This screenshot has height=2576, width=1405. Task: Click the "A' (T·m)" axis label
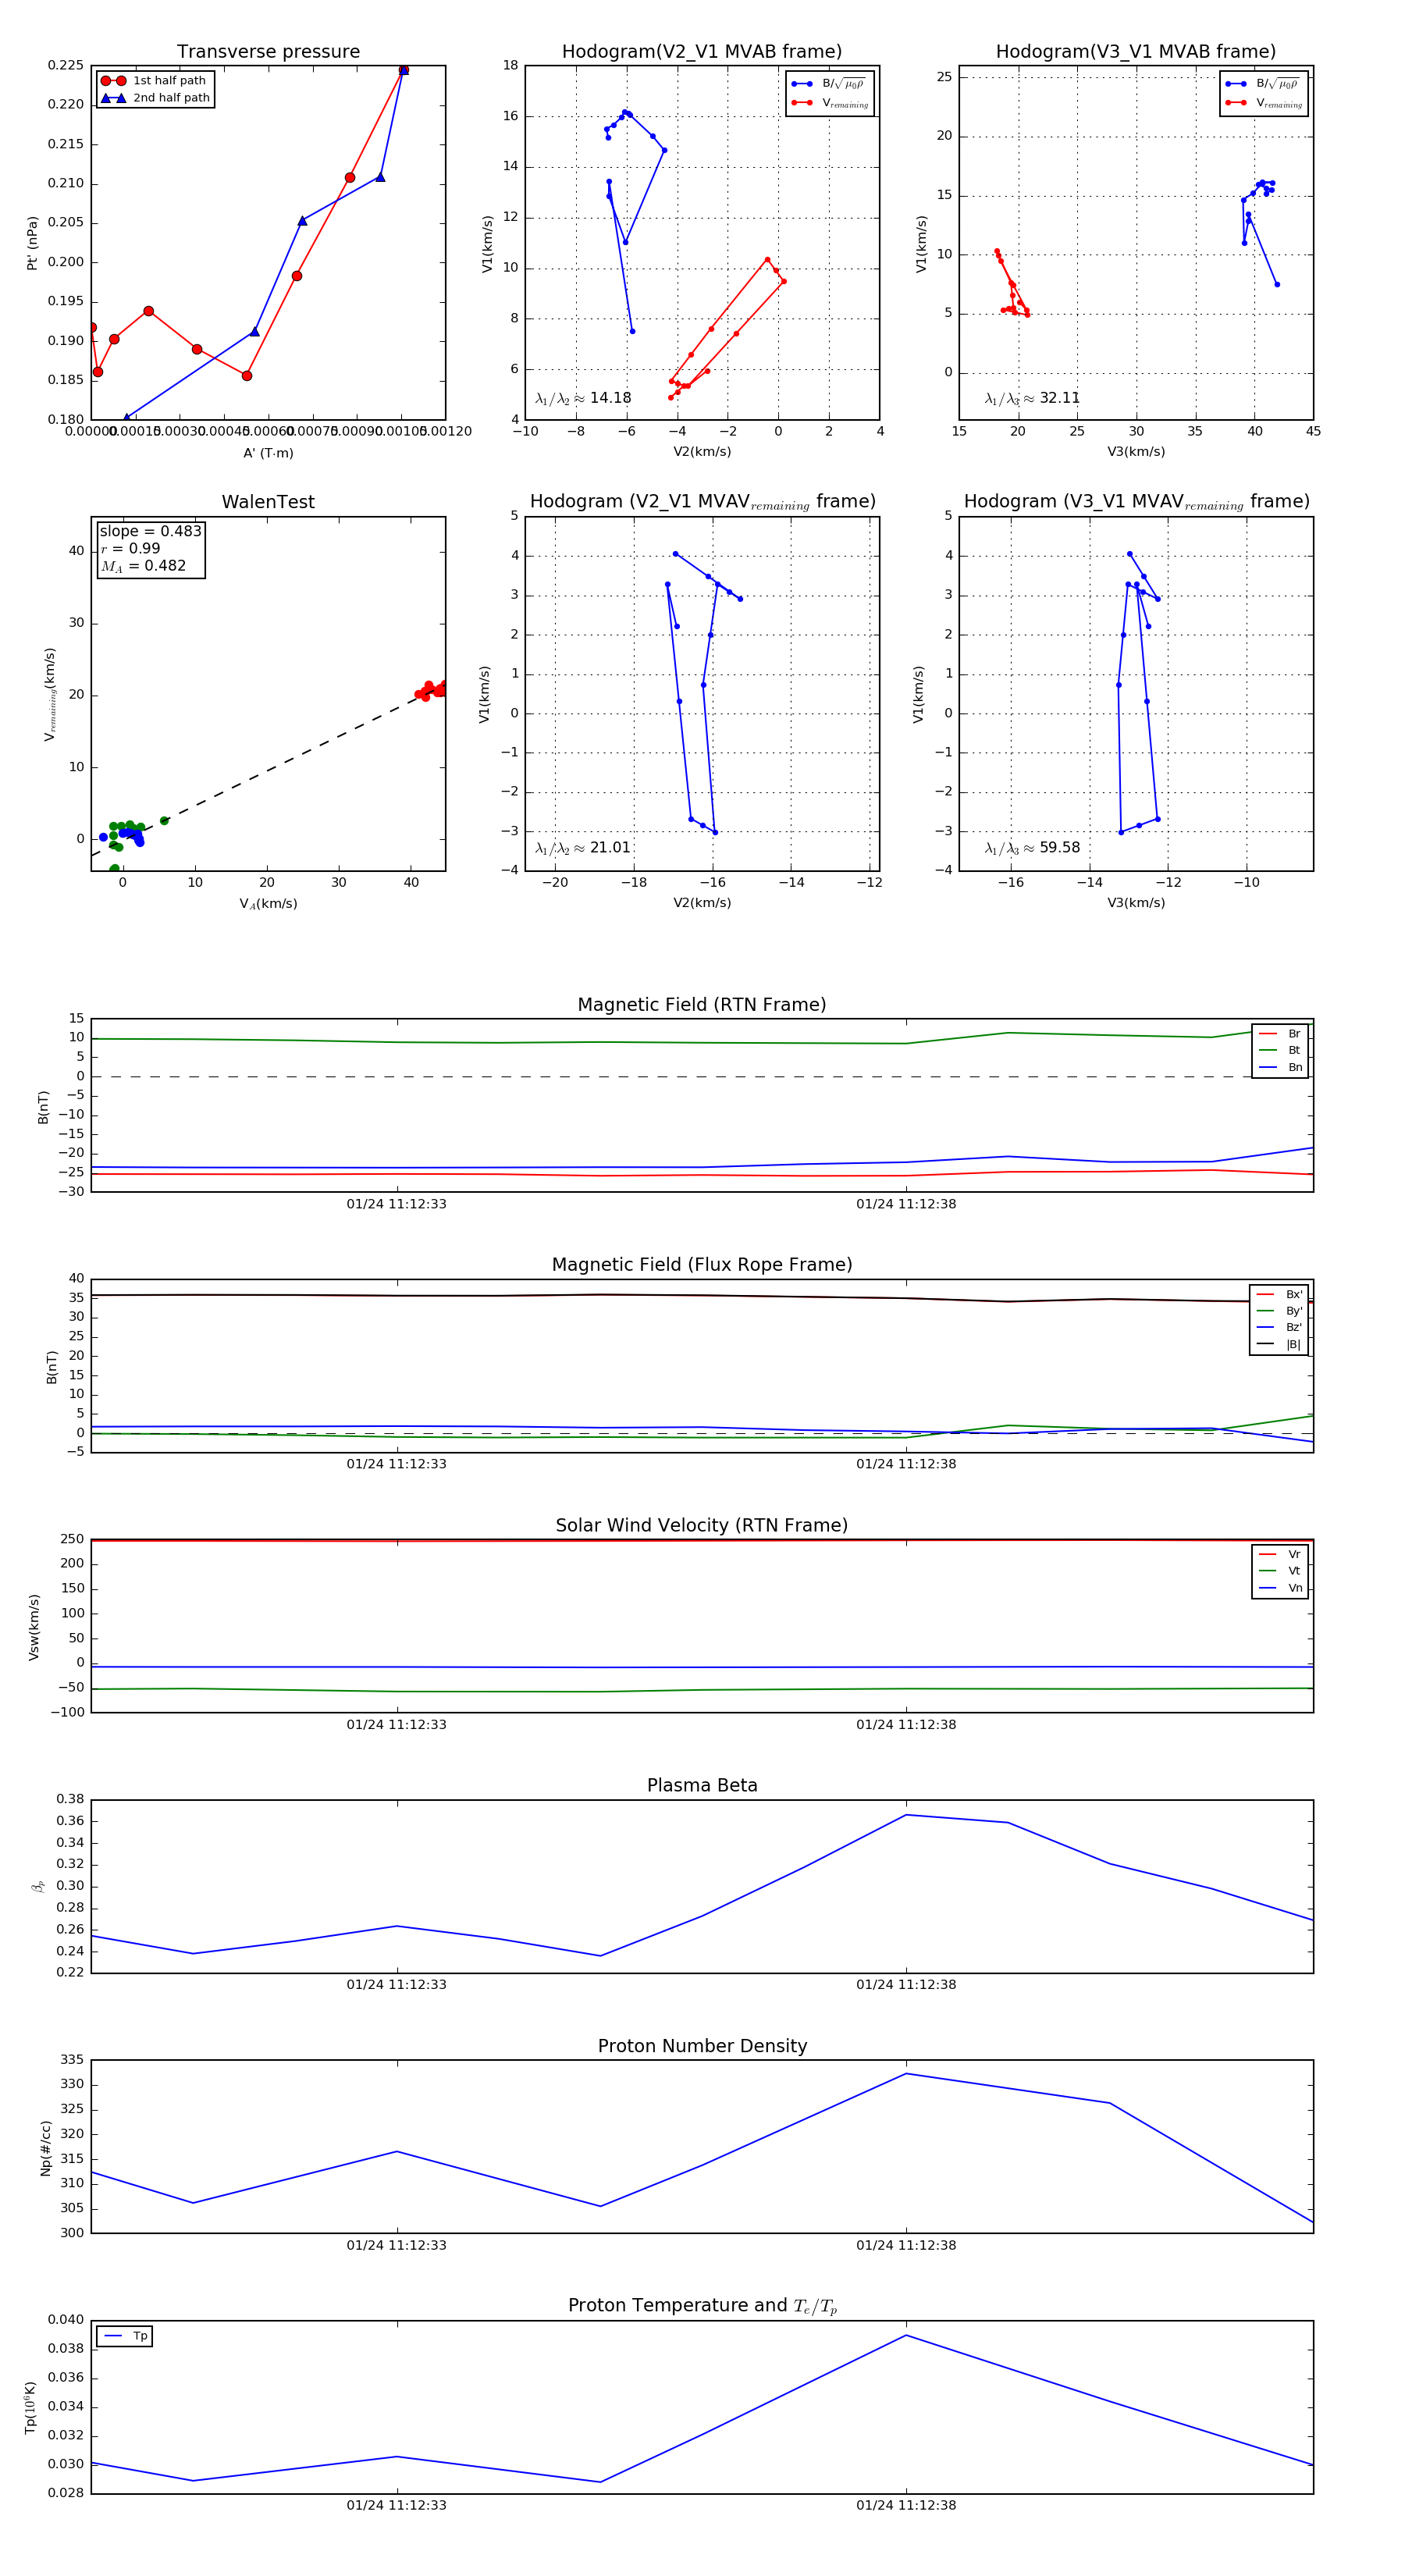[x=268, y=453]
